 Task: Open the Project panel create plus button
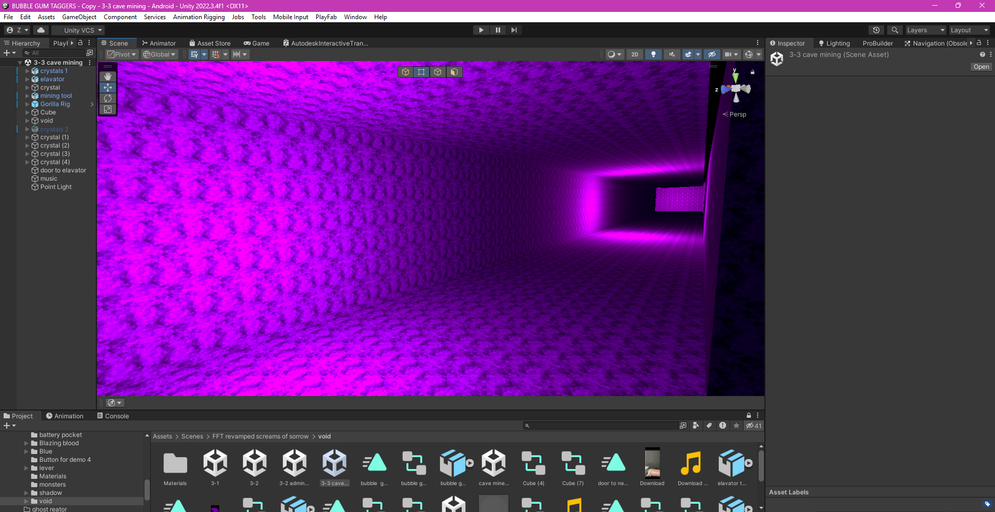9,426
